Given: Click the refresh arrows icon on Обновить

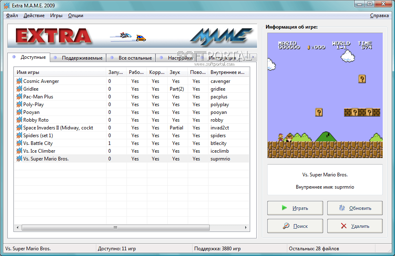Looking at the screenshot, I should coord(342,208).
